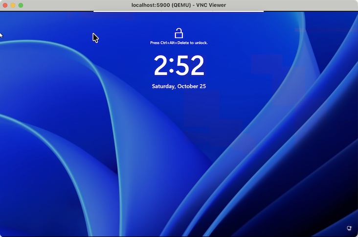The height and width of the screenshot is (237, 358).
Task: Click "Press Ctrl+Alt+Delete to unlock" message
Action: [179, 43]
